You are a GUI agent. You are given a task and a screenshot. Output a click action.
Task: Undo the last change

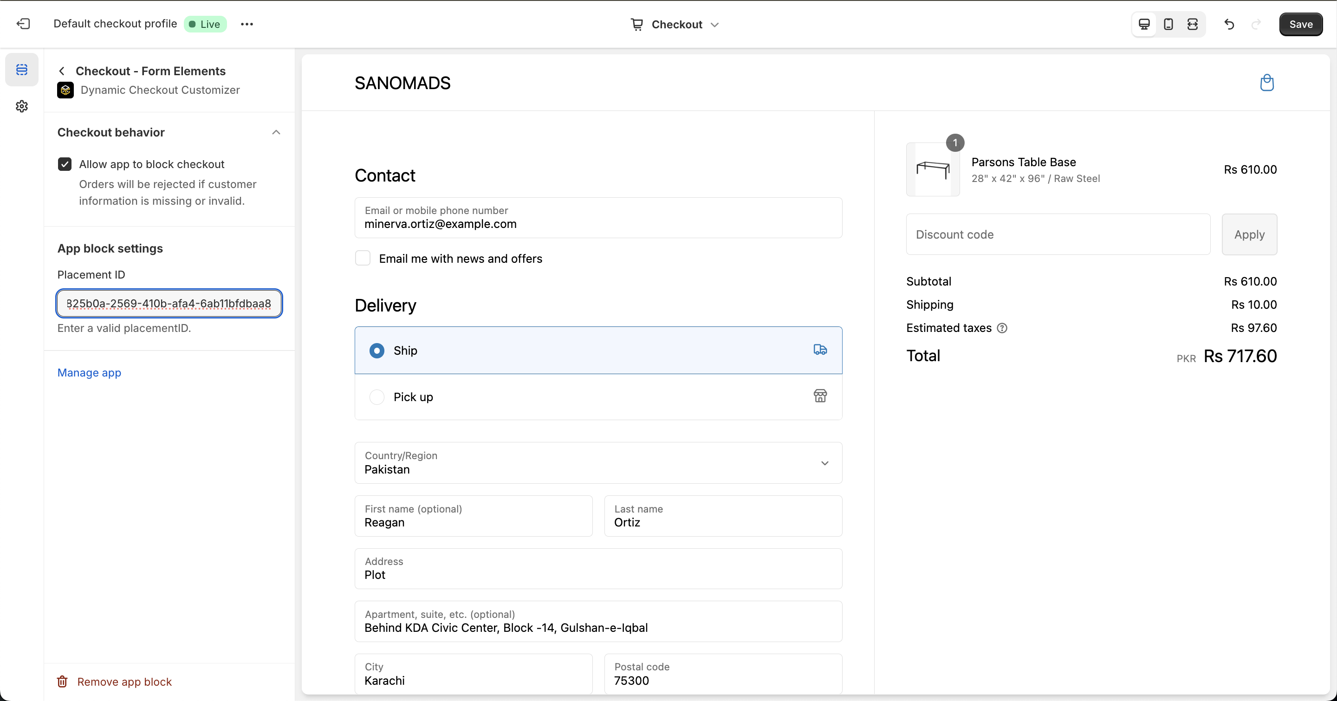pos(1229,25)
